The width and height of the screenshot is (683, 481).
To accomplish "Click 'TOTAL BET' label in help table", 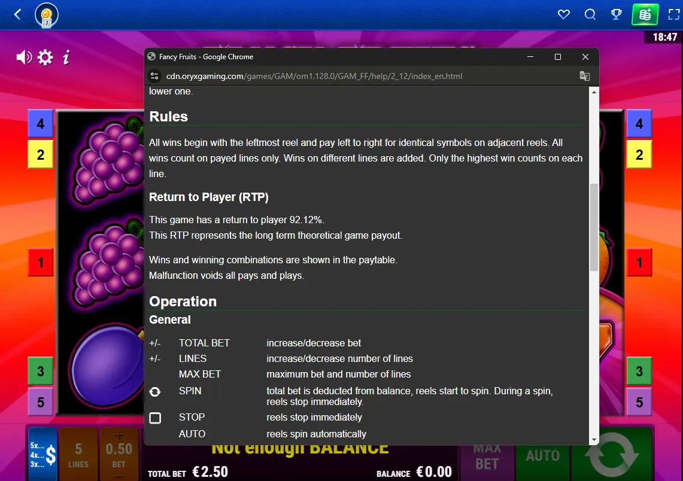I will 204,343.
